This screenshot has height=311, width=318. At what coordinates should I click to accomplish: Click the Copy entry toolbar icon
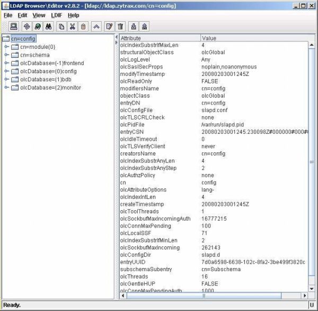pyautogui.click(x=62, y=26)
